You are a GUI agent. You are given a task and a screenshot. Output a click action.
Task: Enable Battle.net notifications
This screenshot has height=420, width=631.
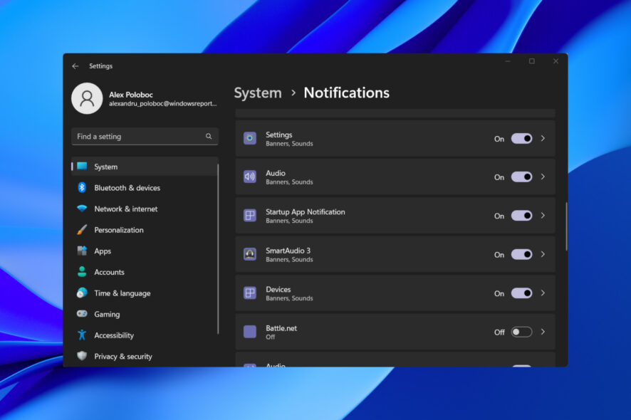(x=521, y=332)
